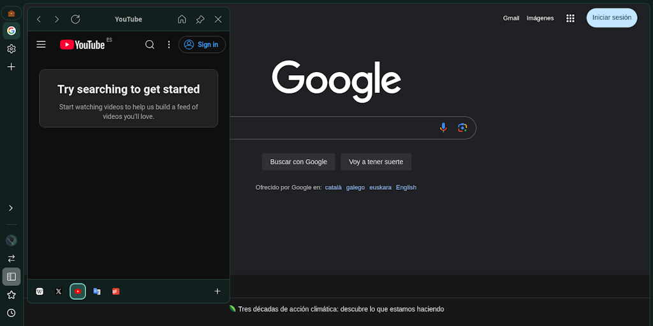Screen dimensions: 653x326
Task: Click the "Buscar con Google" button
Action: 298,162
